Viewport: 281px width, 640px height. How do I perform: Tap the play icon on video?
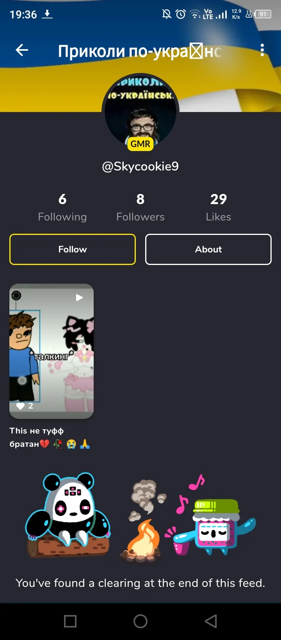tap(79, 298)
